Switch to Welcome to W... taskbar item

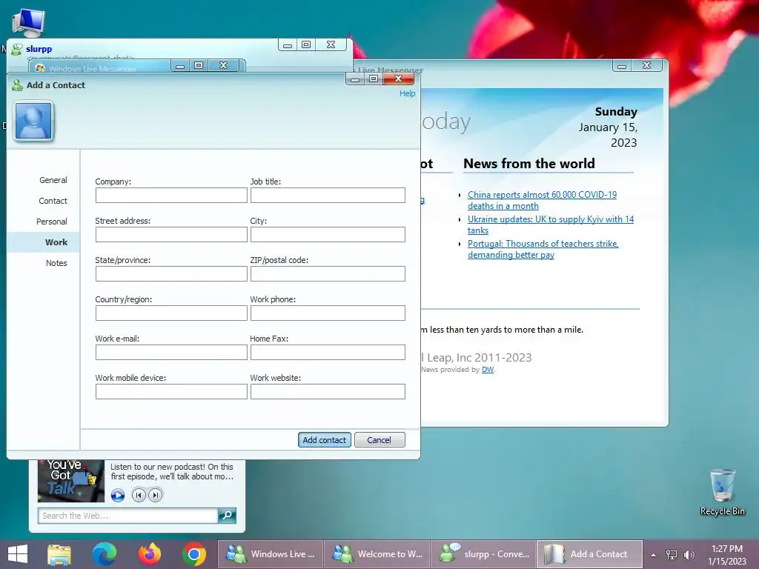point(377,554)
